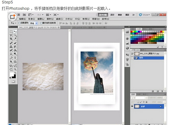Click the 設計 workspace button

point(112,15)
